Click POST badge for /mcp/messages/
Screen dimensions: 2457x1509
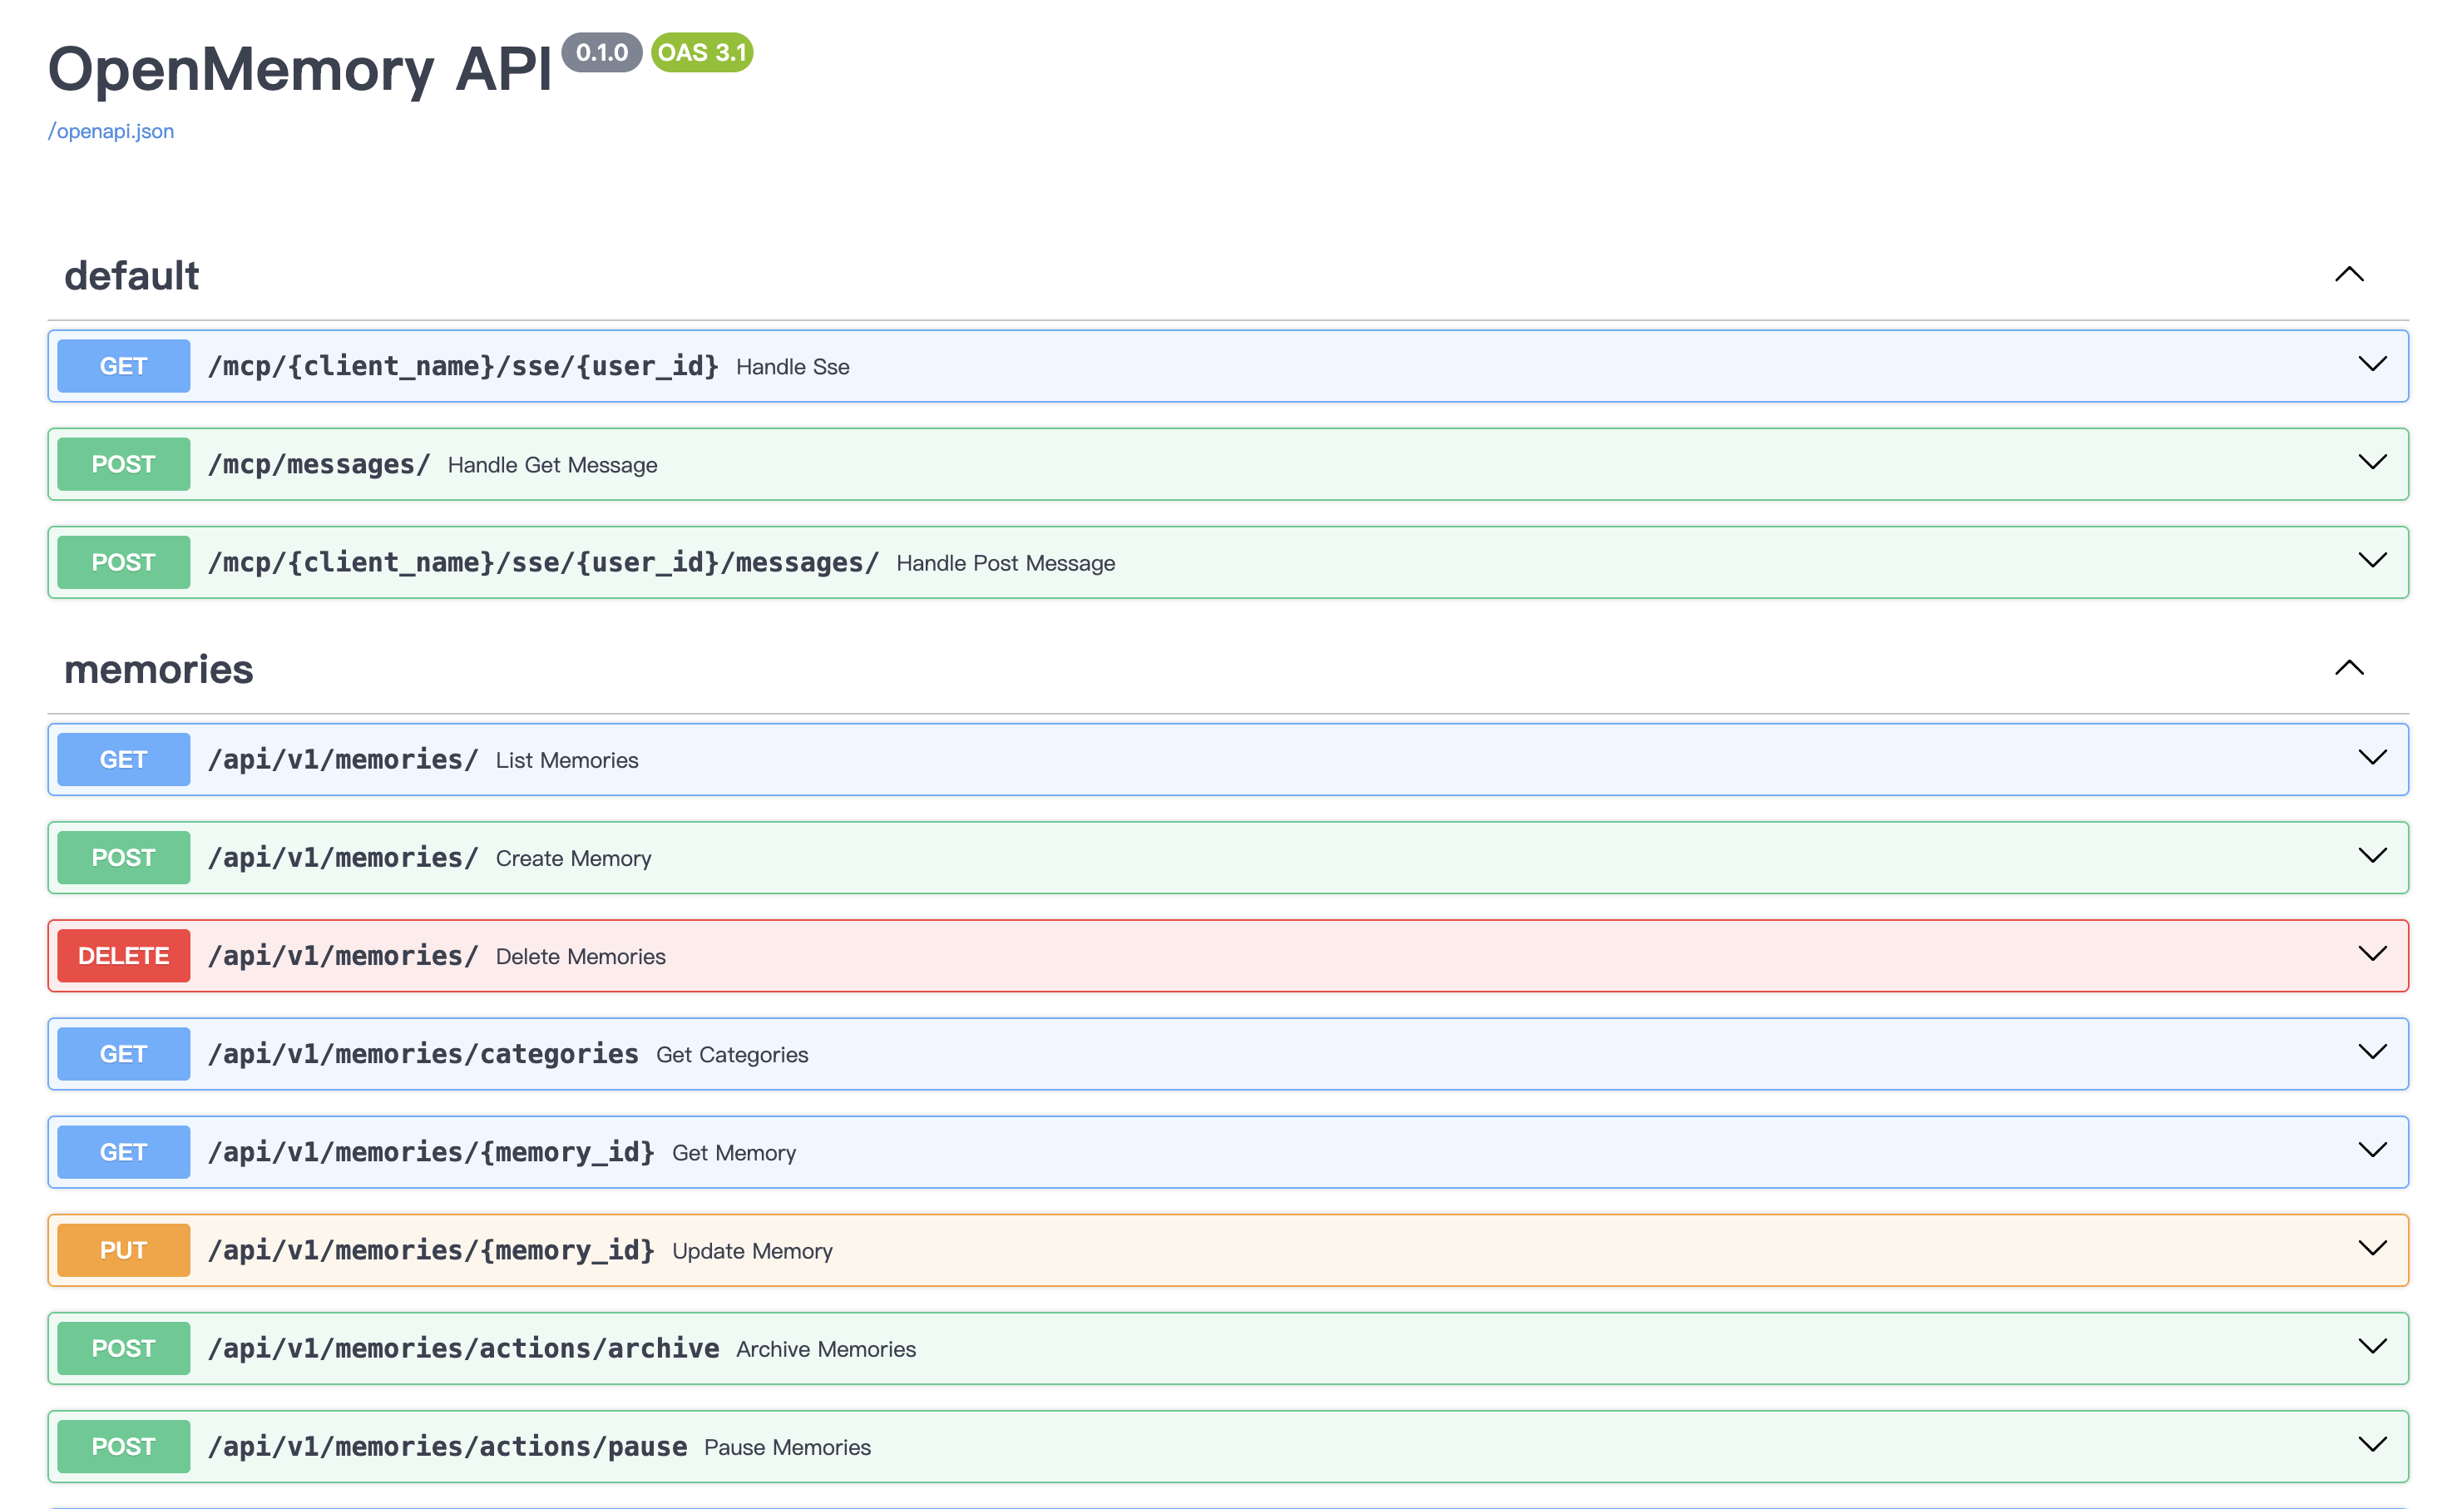coord(124,464)
